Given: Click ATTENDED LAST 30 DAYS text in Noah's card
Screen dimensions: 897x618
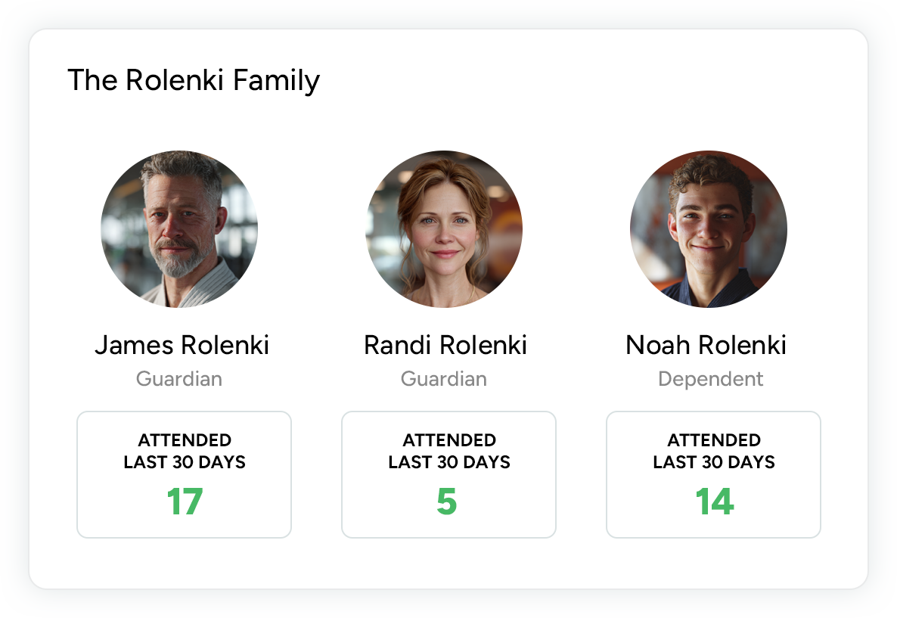Looking at the screenshot, I should [714, 451].
